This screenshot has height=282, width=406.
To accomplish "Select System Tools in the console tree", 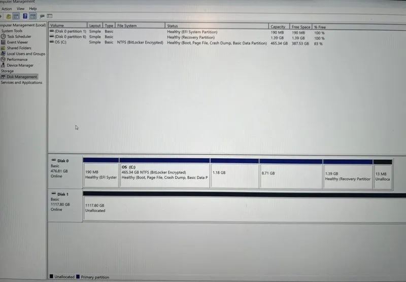I will (x=12, y=31).
